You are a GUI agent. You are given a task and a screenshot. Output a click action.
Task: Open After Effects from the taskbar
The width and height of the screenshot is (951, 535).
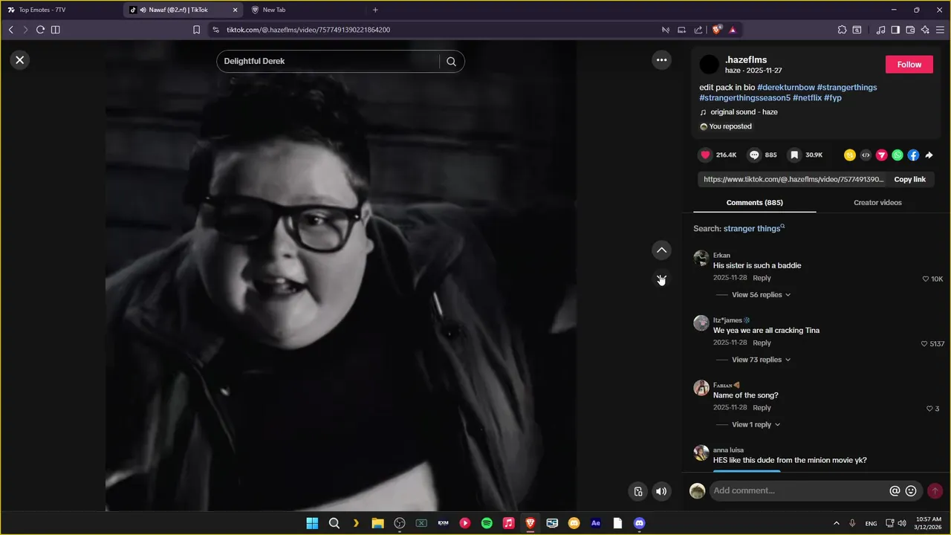point(595,523)
